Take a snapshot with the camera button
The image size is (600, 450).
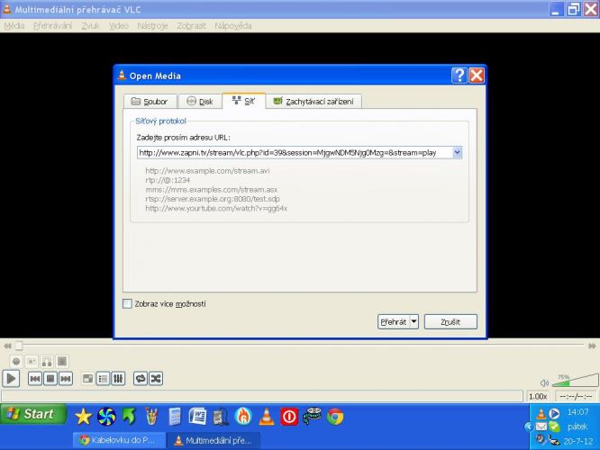32,361
